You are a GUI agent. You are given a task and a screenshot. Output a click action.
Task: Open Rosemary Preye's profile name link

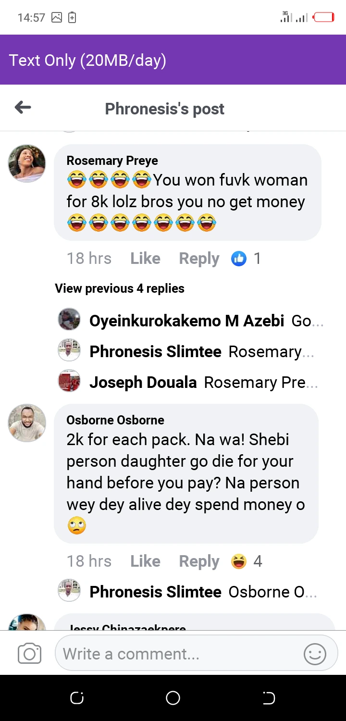point(112,161)
